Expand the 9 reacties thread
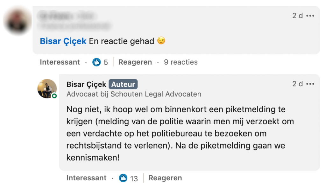The height and width of the screenshot is (187, 326). point(181,62)
